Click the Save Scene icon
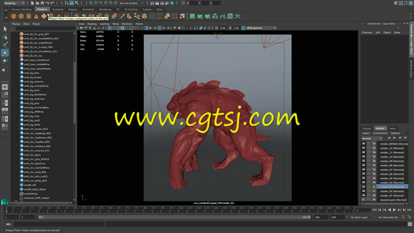Image resolution: width=414 pixels, height=233 pixels. click(x=42, y=3)
